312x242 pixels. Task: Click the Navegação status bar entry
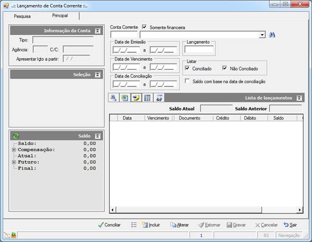pos(289,235)
